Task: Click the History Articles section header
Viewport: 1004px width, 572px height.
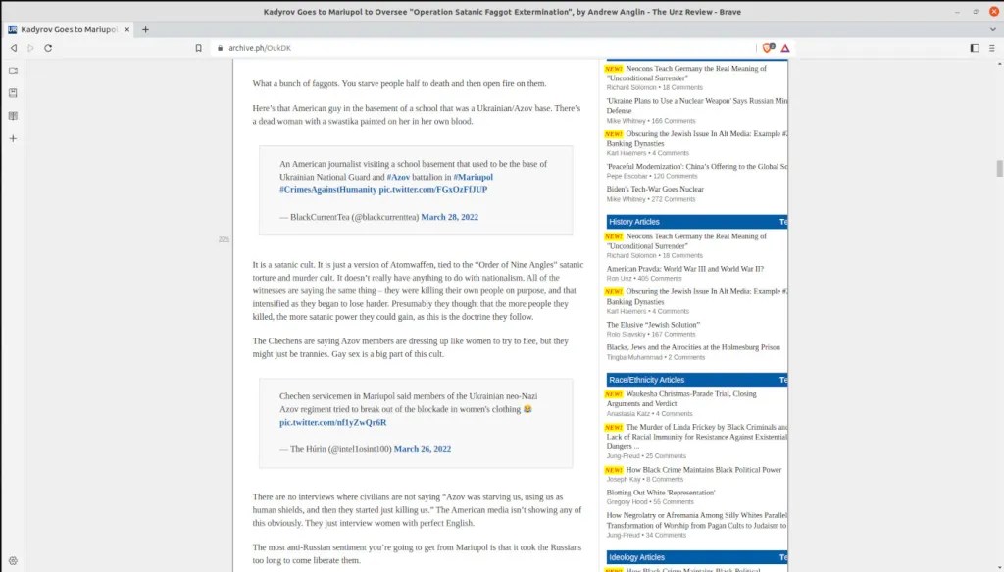Action: [x=634, y=222]
